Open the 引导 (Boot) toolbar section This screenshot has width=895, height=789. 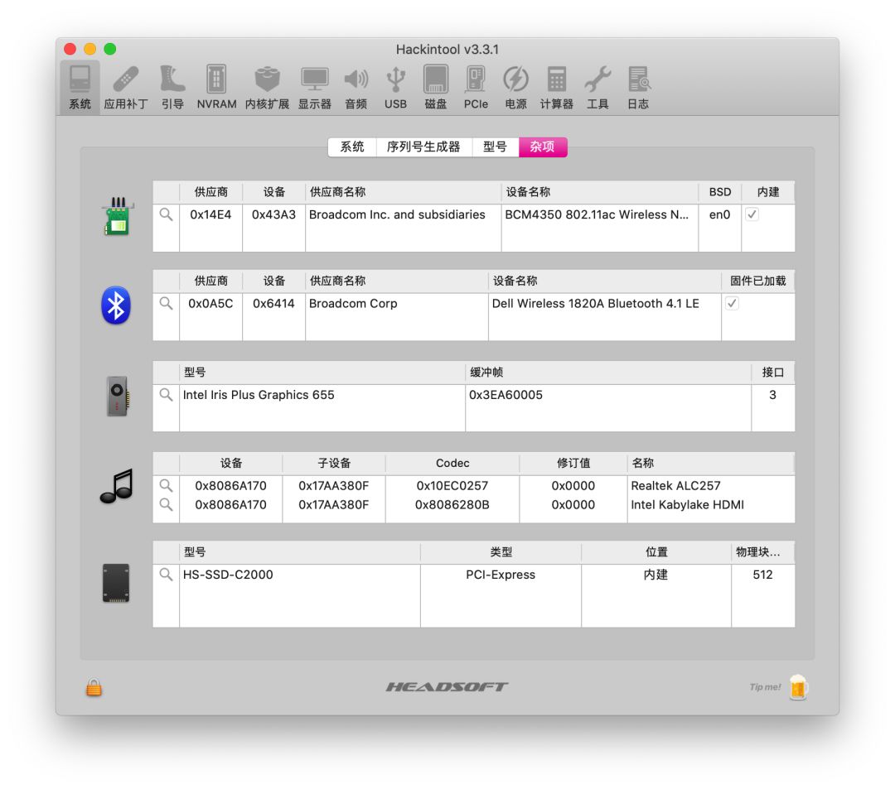click(x=172, y=87)
